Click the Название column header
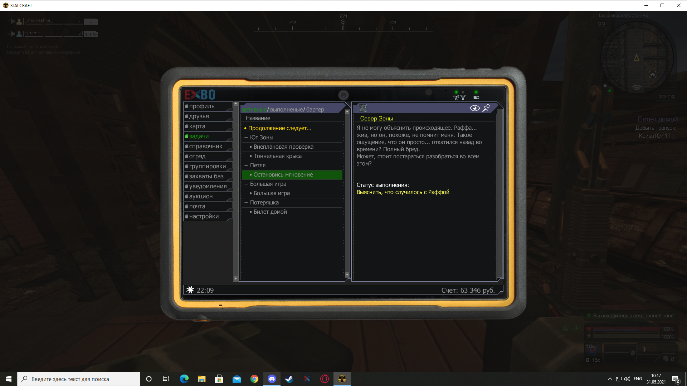The image size is (687, 386). point(258,118)
